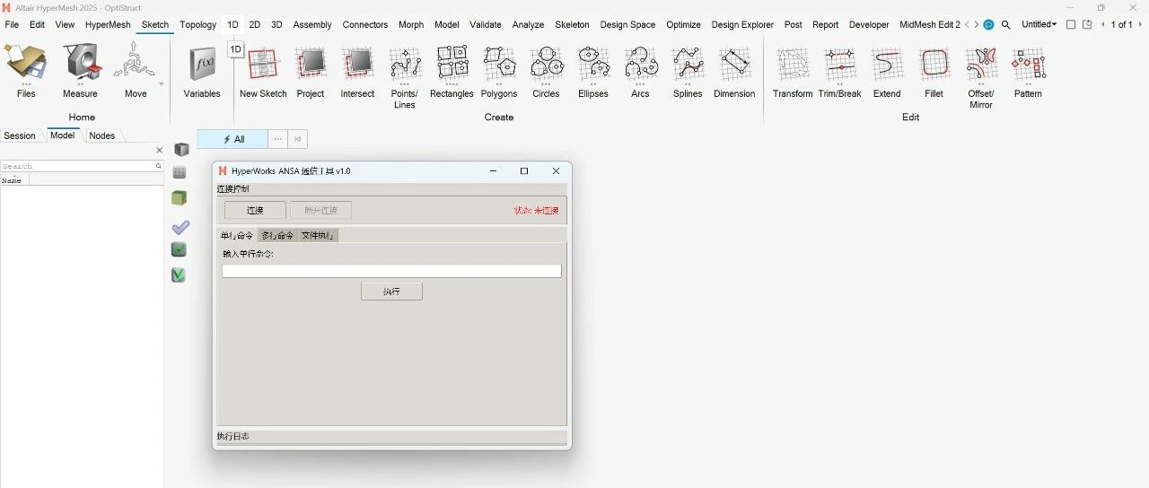The image size is (1149, 488).
Task: Maximize the ANSA communication tool window
Action: click(524, 170)
